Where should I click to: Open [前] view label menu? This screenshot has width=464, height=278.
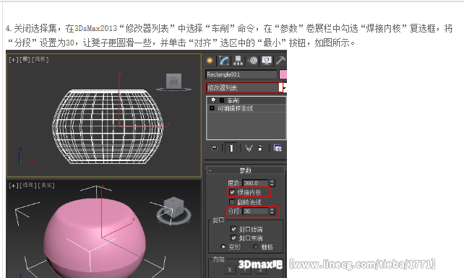click(x=25, y=59)
